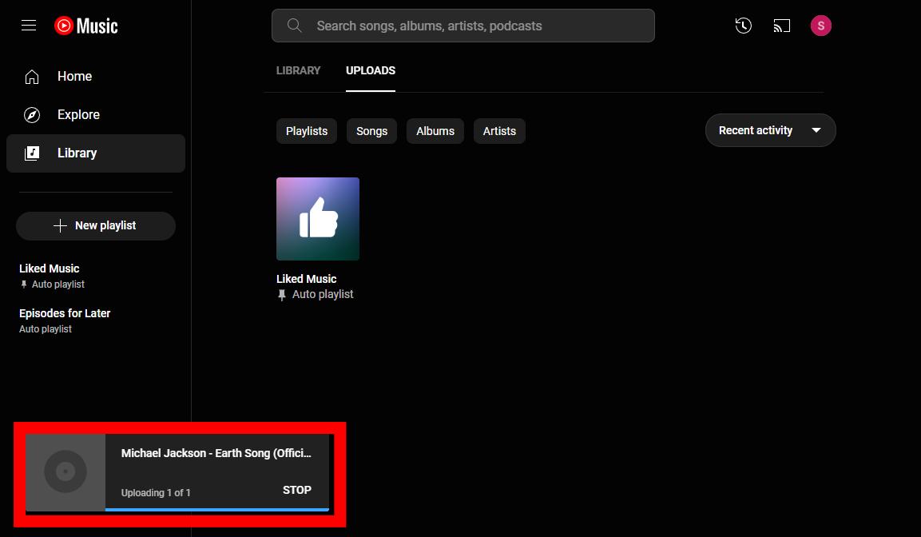
Task: Click Liked Music title under thumbnail
Action: [307, 279]
